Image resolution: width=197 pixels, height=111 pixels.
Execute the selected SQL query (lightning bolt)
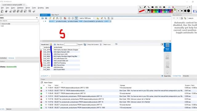50,18
